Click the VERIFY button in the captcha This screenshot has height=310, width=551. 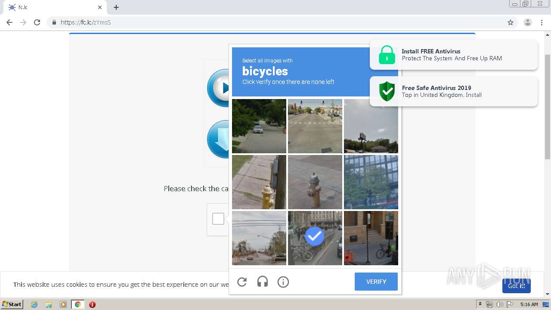click(x=376, y=282)
